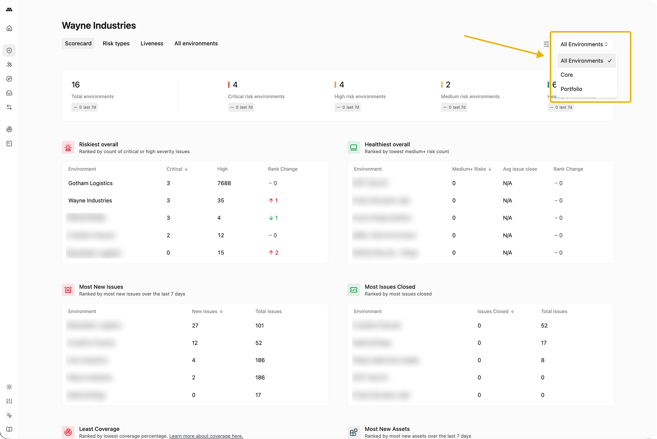The image size is (657, 439).
Task: Click Total Issues header in Most Issues Closed
Action: tap(554, 311)
